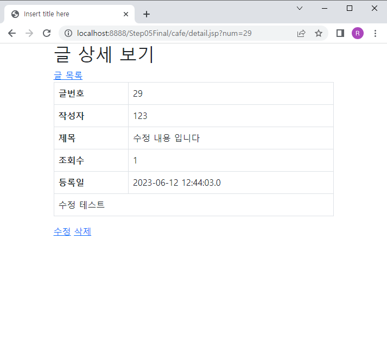Screen dimensions: 387x364
Task: Select the title '수정 내용 입니다'
Action: (x=166, y=138)
